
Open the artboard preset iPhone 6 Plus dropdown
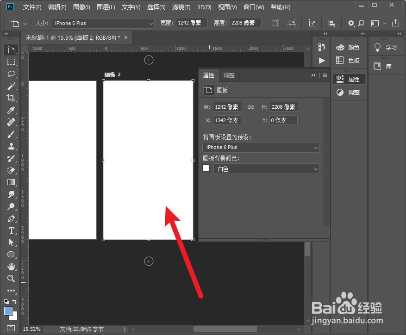tap(261, 147)
